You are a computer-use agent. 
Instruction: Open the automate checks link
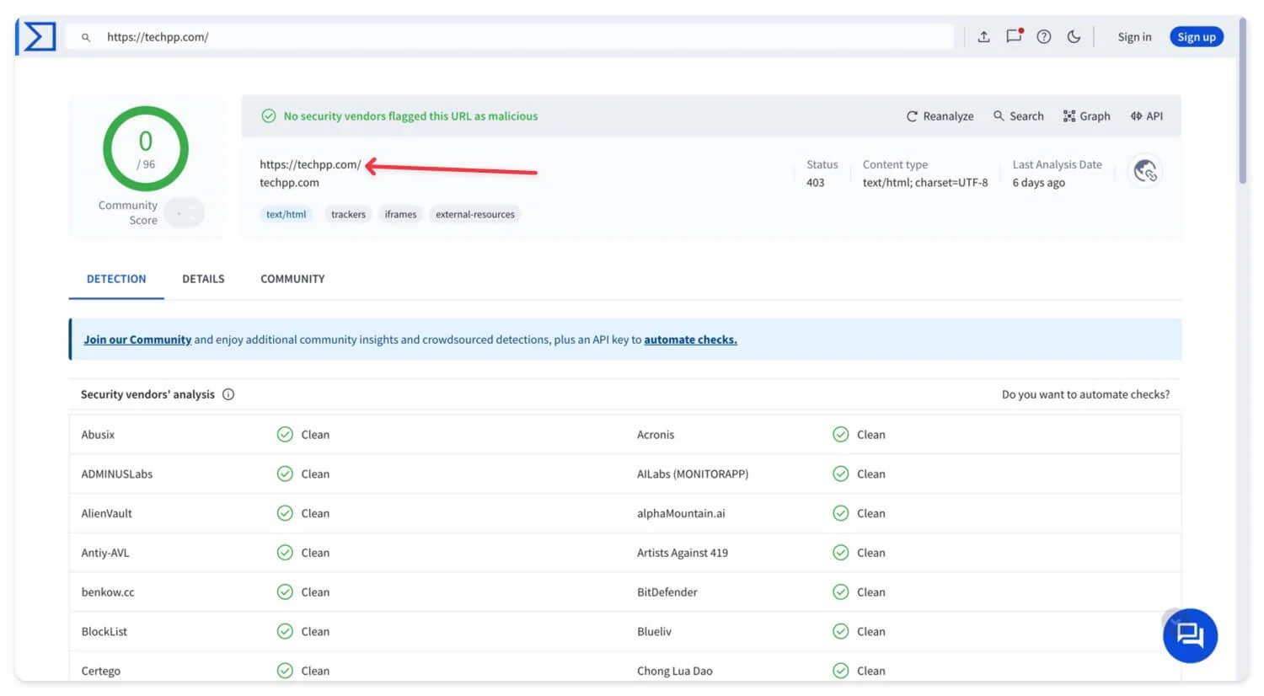click(x=690, y=340)
